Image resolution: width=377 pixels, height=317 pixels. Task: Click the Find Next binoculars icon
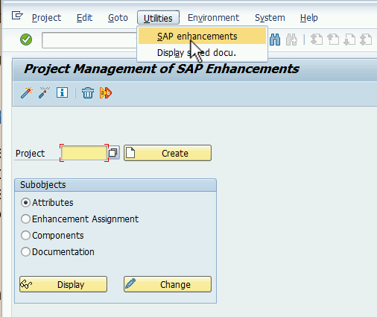[291, 40]
